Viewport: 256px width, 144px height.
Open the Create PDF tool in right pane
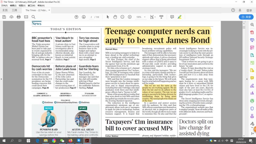[252, 32]
